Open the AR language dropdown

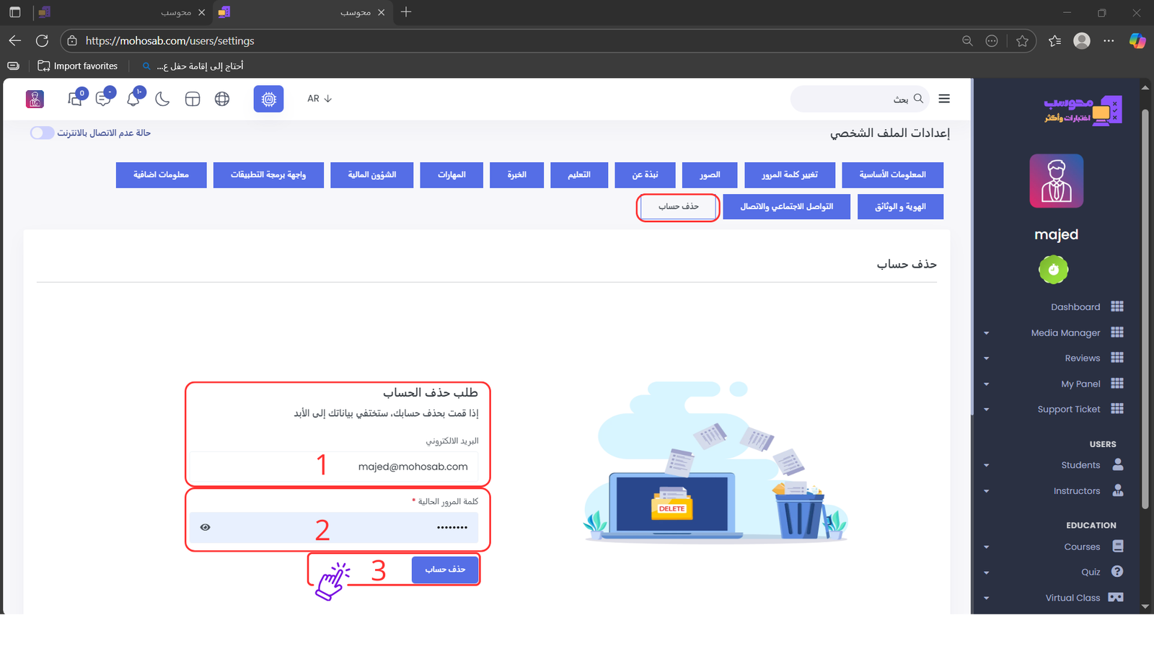[x=319, y=99]
